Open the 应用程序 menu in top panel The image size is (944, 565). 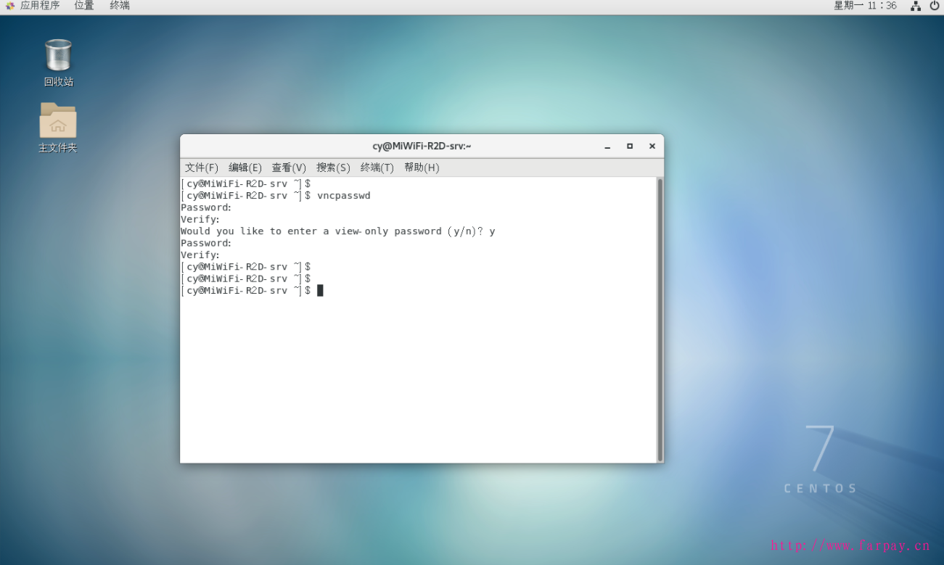33,6
